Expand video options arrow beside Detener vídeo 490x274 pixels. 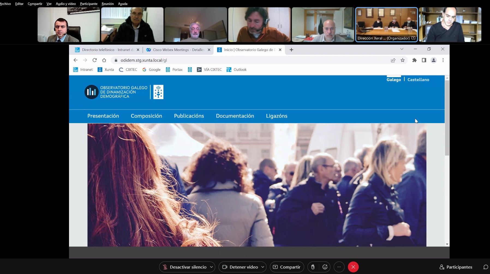click(263, 267)
